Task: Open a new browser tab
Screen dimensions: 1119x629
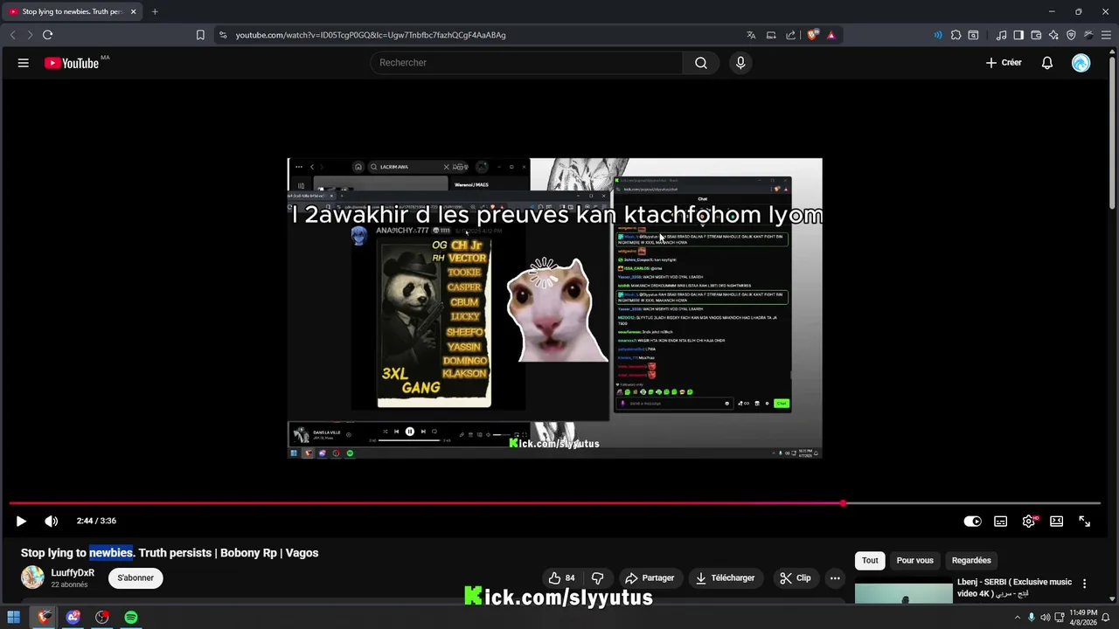Action: point(155,11)
